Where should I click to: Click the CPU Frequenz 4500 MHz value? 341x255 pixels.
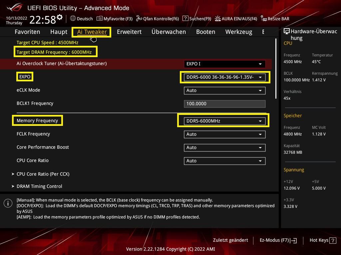click(293, 62)
